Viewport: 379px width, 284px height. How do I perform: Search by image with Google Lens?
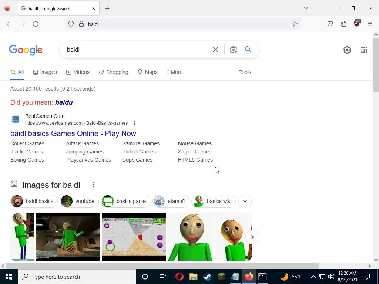[233, 50]
